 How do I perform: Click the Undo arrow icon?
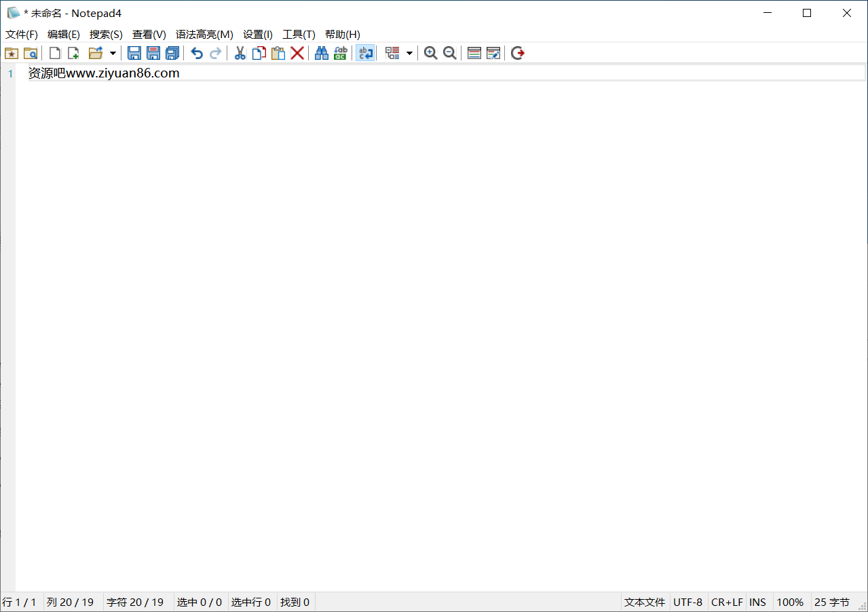point(197,53)
